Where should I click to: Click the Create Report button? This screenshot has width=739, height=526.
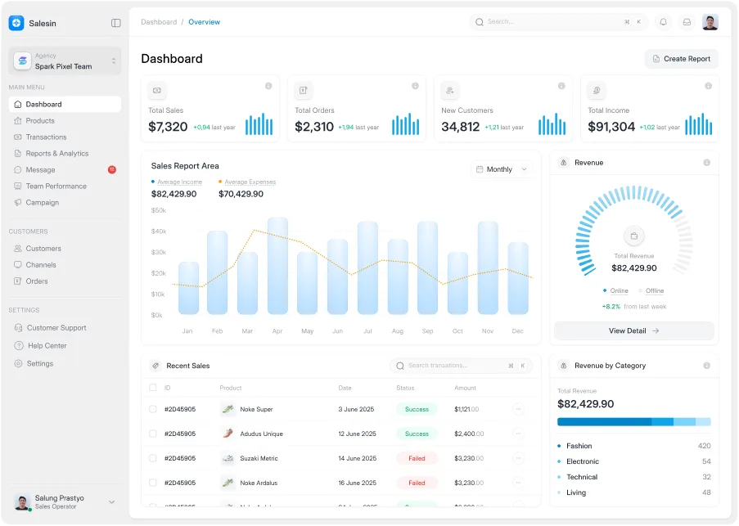click(681, 59)
